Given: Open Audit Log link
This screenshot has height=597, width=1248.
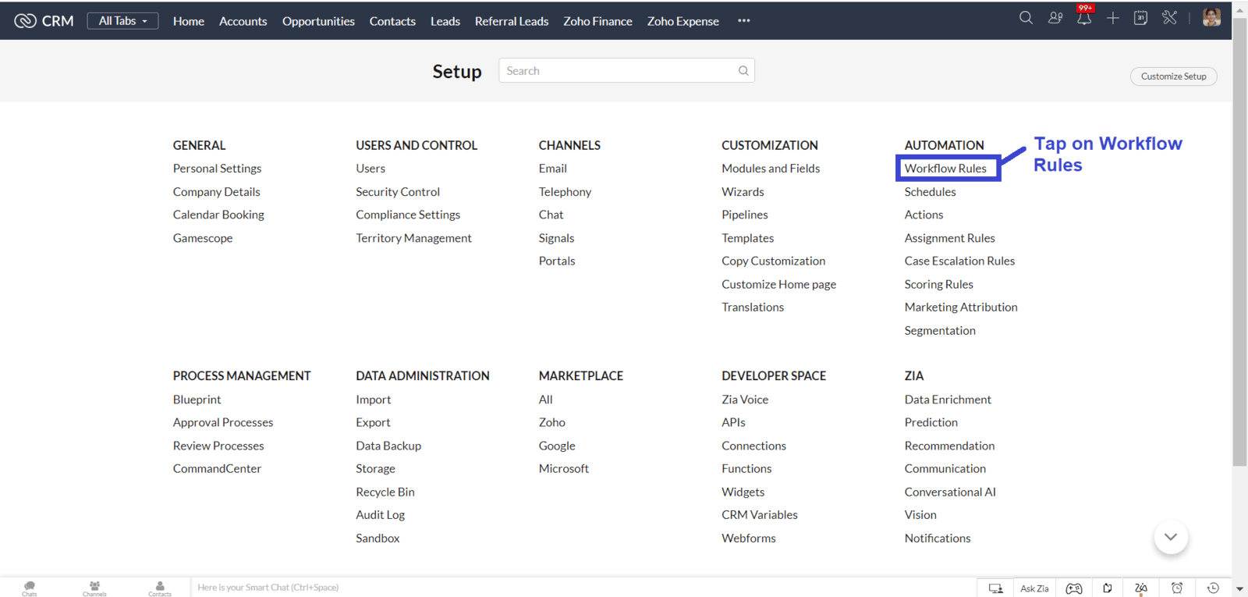Looking at the screenshot, I should 381,515.
